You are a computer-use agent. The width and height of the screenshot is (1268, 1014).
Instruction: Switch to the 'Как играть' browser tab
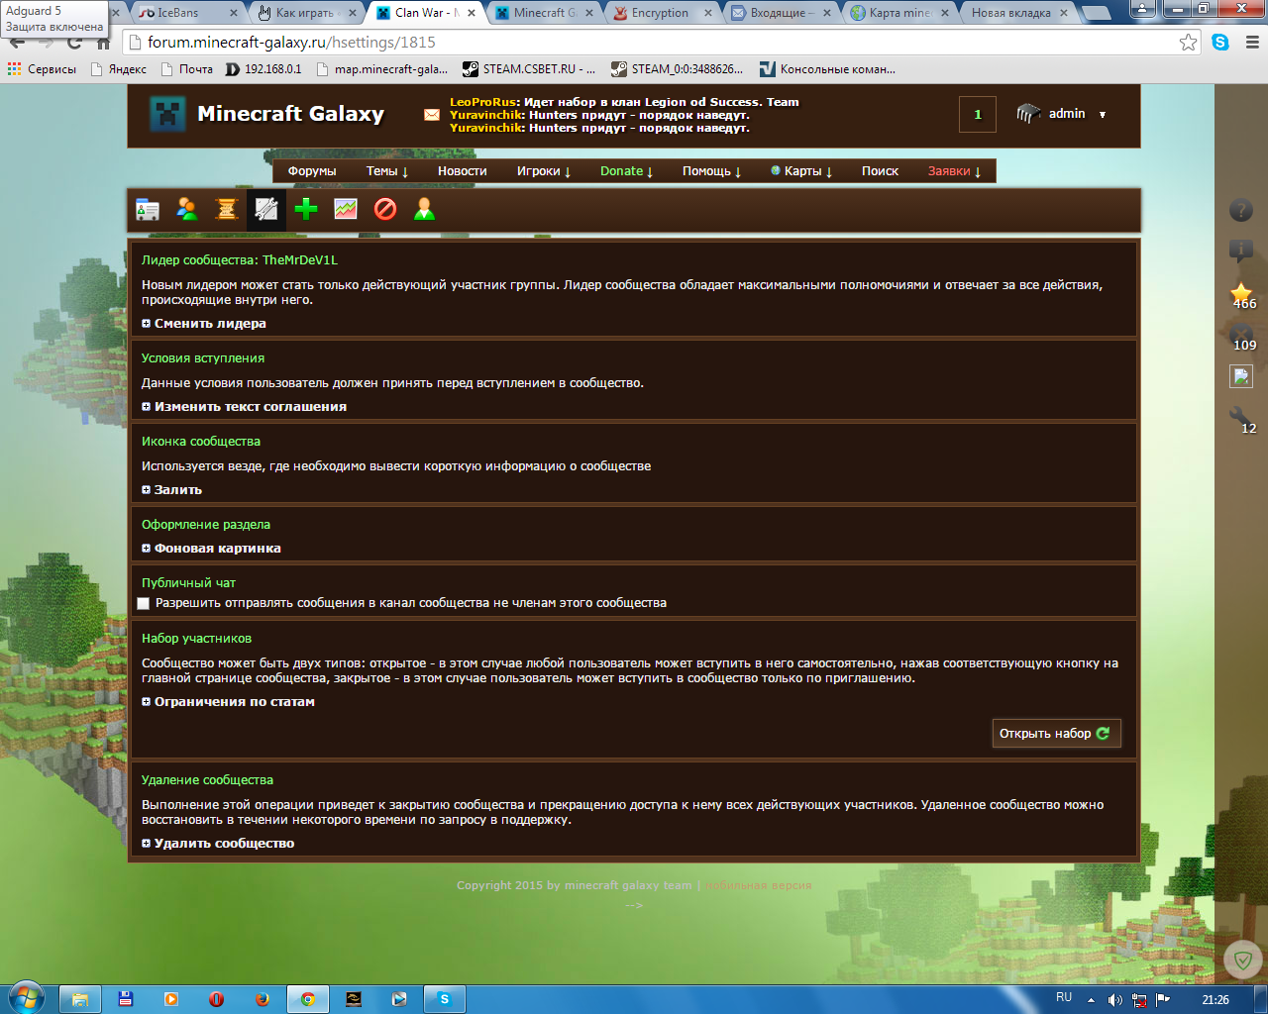pos(307,13)
